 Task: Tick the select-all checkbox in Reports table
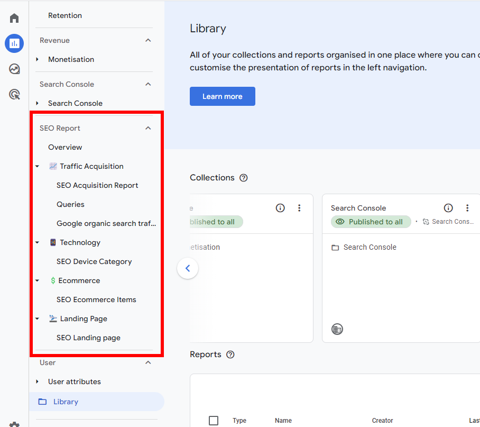coord(214,421)
